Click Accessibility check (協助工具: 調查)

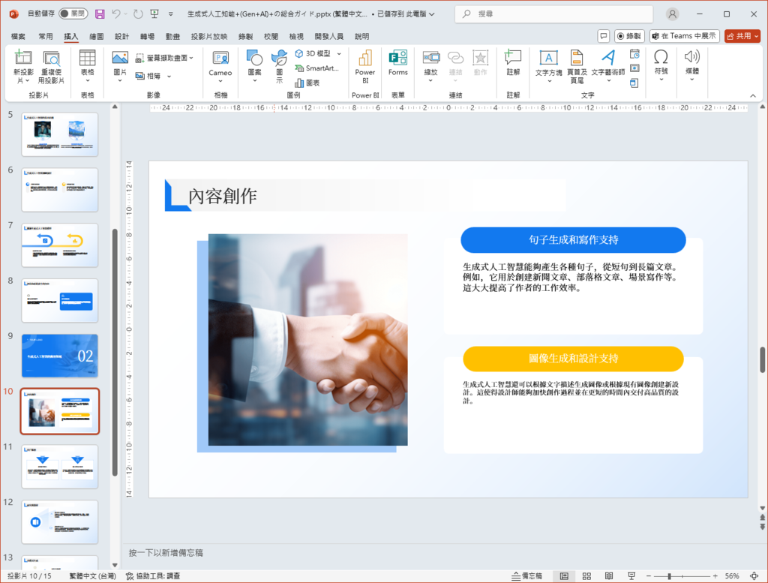tap(153, 576)
